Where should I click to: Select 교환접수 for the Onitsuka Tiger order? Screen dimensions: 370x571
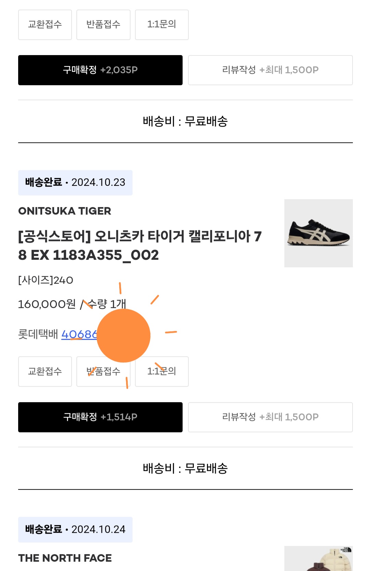pos(45,371)
